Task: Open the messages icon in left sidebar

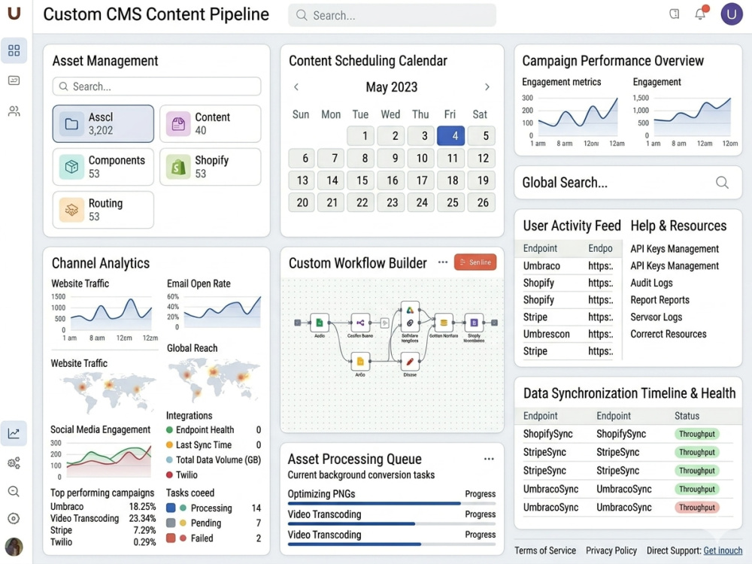Action: coord(14,80)
